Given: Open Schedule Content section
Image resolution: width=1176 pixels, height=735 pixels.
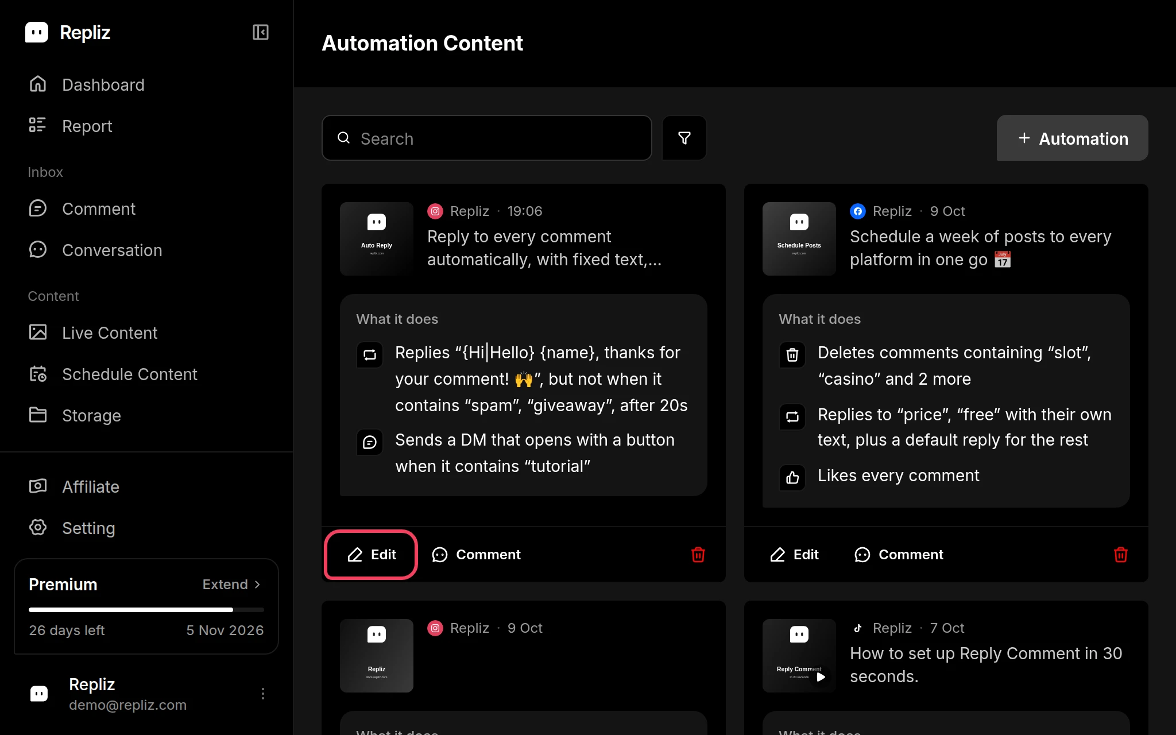Looking at the screenshot, I should tap(146, 374).
